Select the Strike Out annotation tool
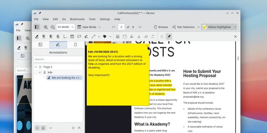This screenshot has width=267, height=133. click(58, 36)
